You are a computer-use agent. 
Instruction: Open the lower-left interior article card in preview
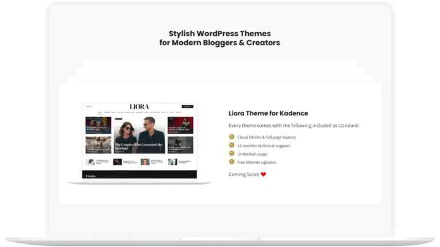98,145
